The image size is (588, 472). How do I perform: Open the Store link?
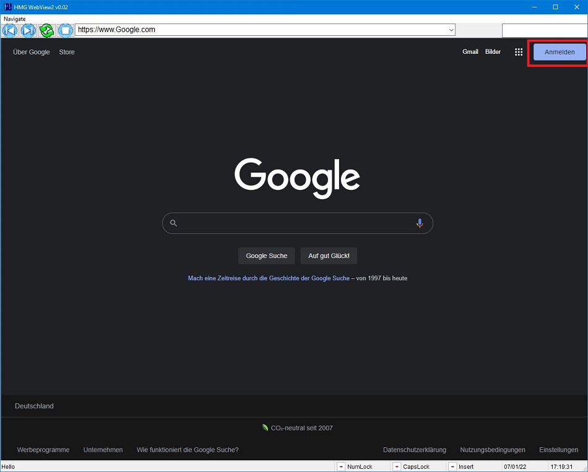67,52
